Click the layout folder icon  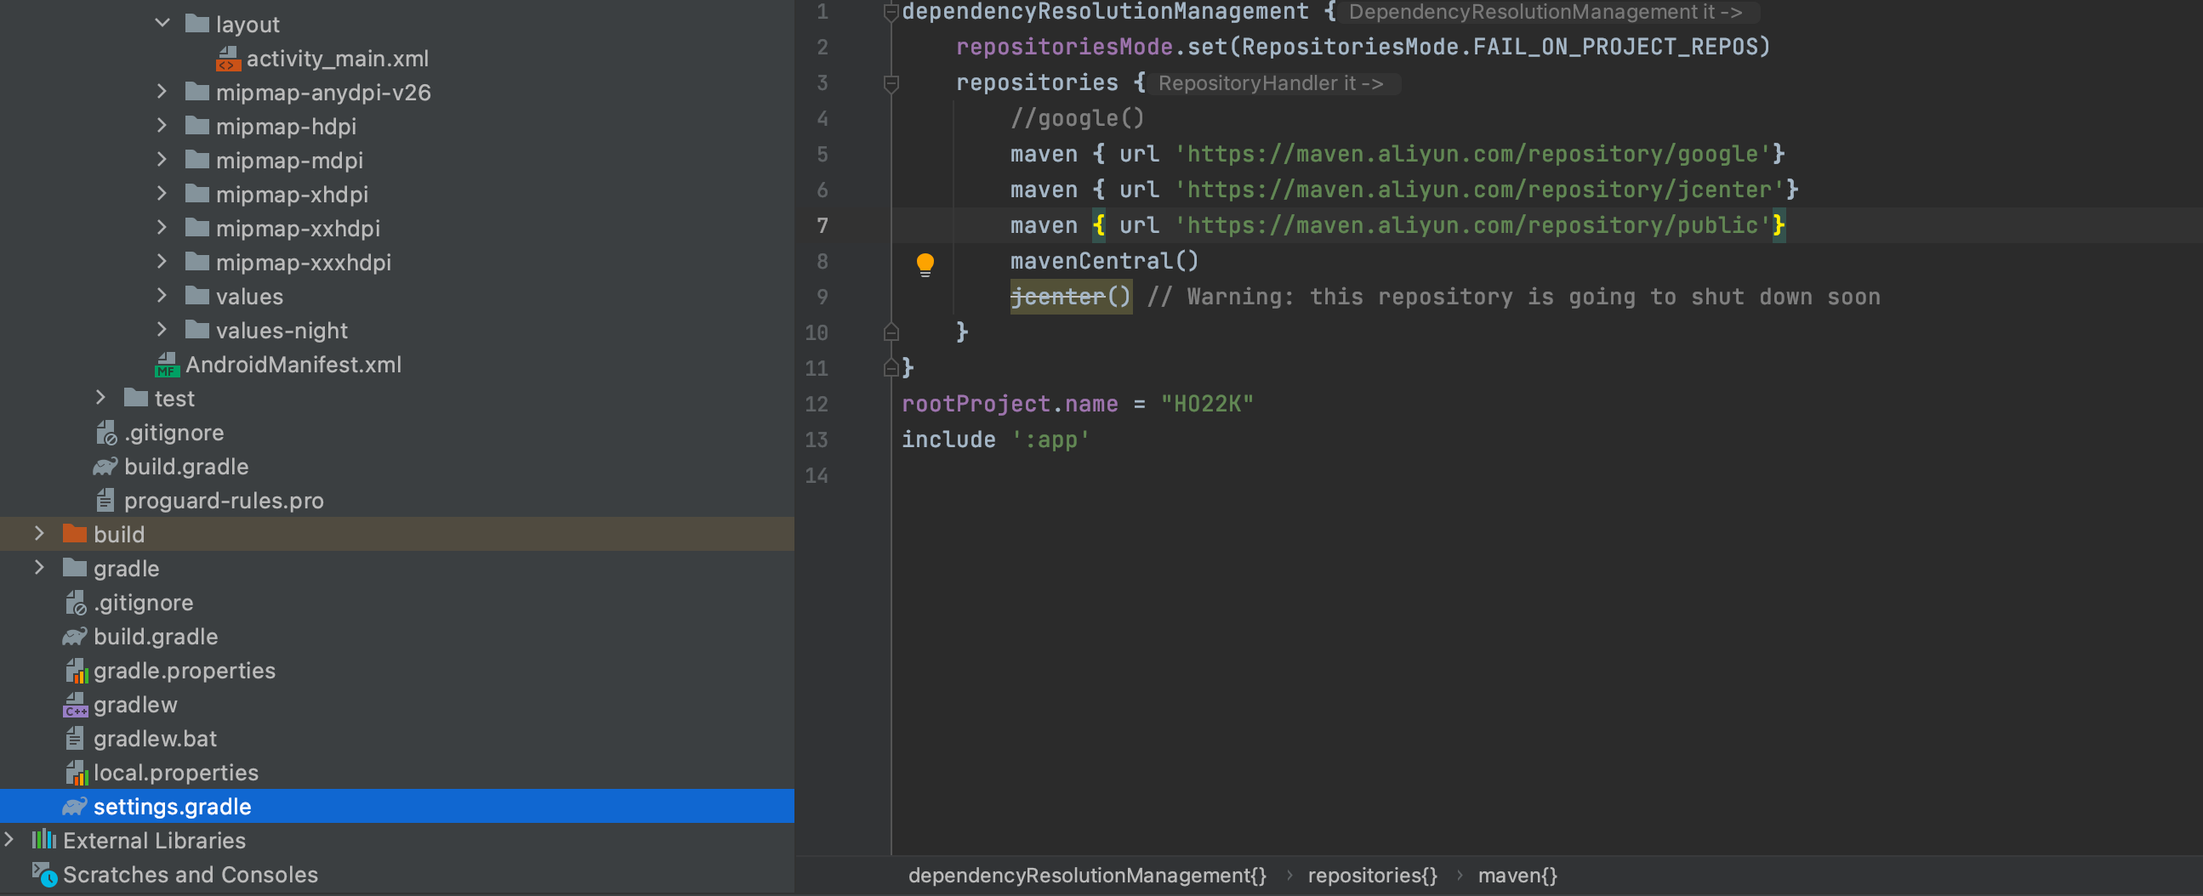click(x=197, y=23)
